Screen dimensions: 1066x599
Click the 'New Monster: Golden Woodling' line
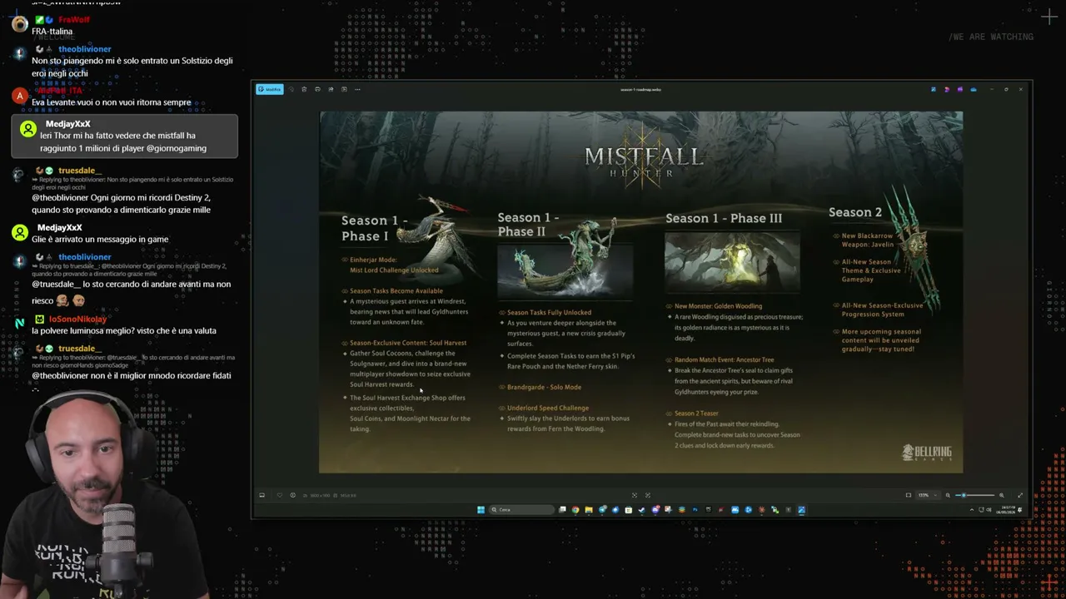point(718,305)
